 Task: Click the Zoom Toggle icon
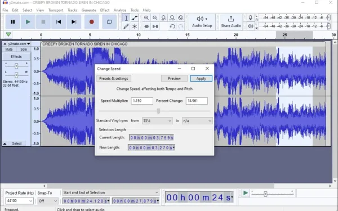pyautogui.click(x=181, y=18)
